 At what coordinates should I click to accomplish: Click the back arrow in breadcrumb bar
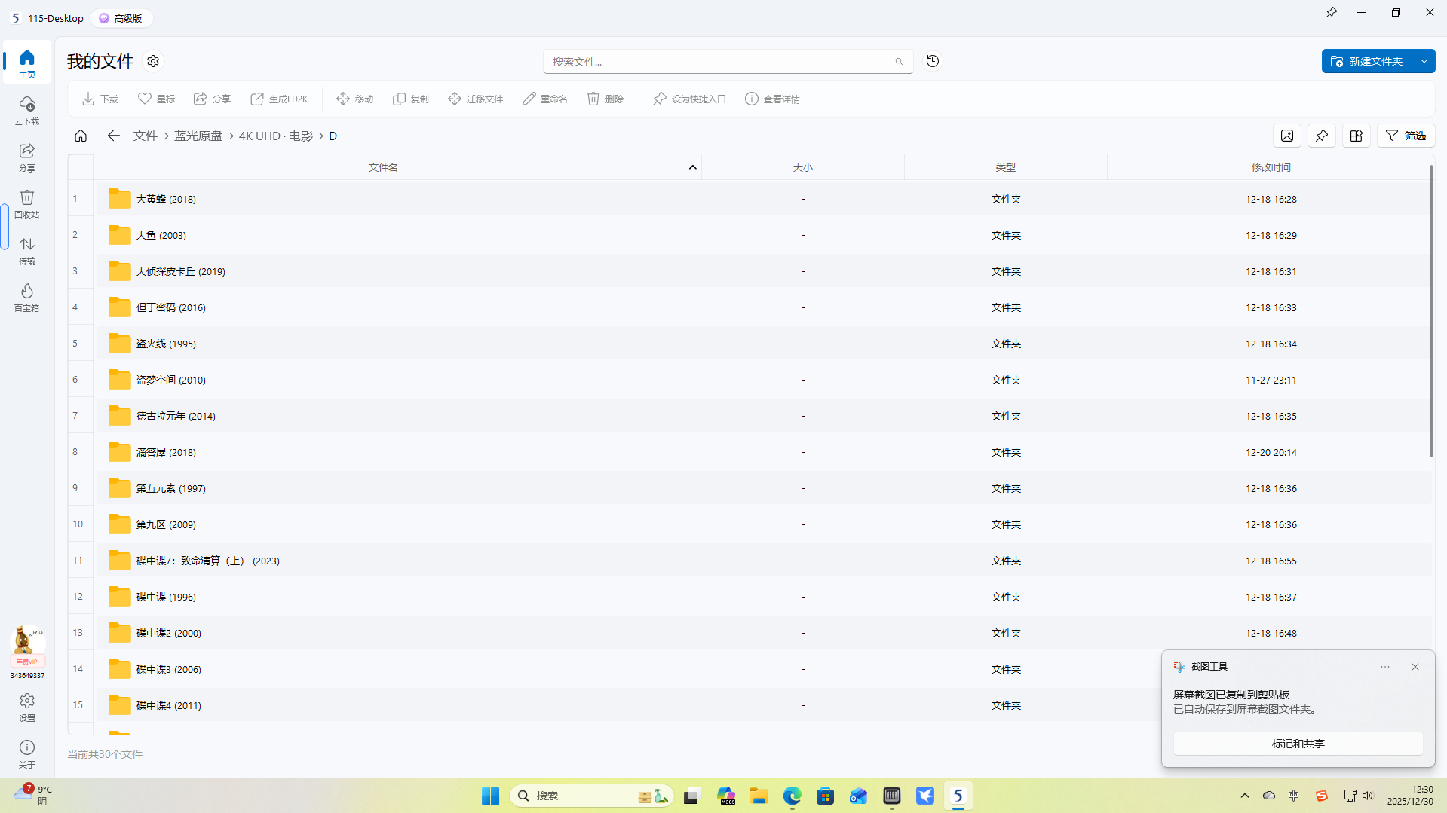(113, 136)
